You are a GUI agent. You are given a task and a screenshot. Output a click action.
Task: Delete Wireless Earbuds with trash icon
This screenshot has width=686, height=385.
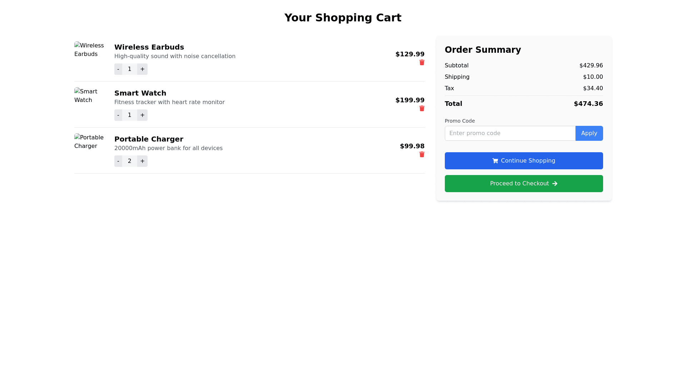click(x=422, y=63)
